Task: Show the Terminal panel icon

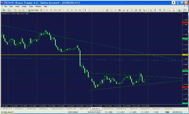Action: coord(24,10)
